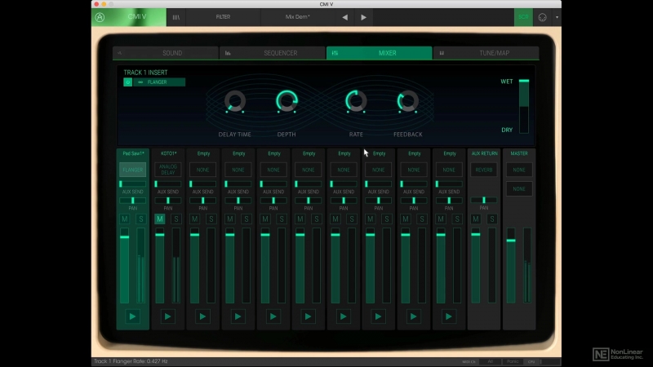Adjust the WET/DRY mix slider

(x=524, y=106)
